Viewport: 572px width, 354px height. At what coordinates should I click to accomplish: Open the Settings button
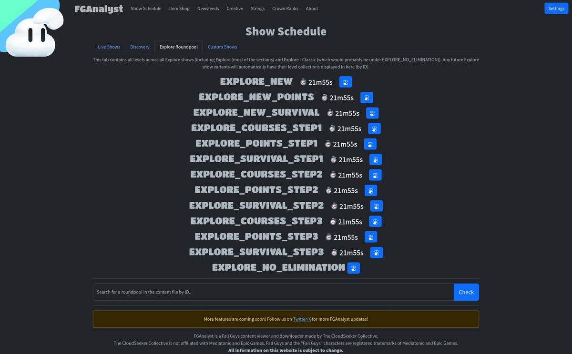(556, 9)
